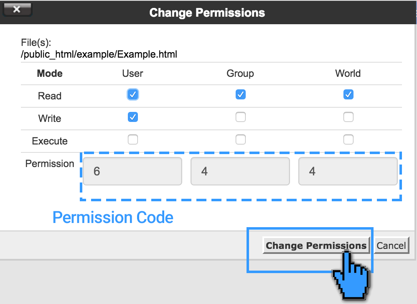Enable Write permission for Group
The width and height of the screenshot is (417, 304).
pyautogui.click(x=240, y=117)
